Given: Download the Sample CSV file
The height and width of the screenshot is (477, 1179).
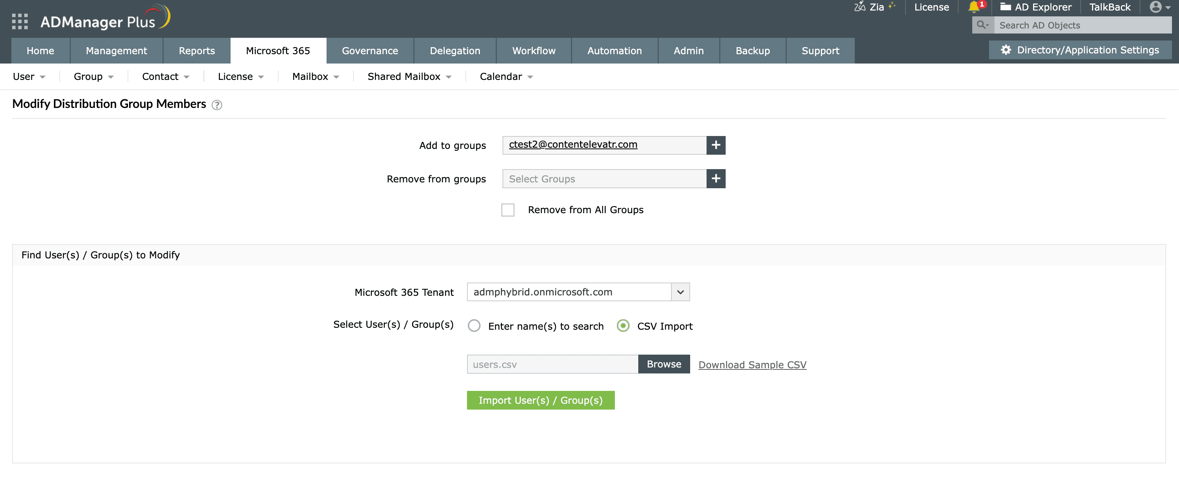Looking at the screenshot, I should (752, 364).
